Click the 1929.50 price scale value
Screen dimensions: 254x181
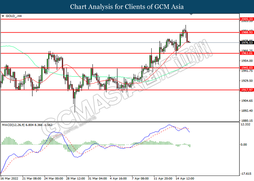tap(247, 81)
